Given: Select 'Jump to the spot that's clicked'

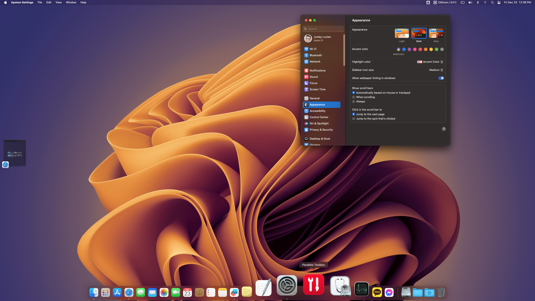Looking at the screenshot, I should click(x=354, y=119).
